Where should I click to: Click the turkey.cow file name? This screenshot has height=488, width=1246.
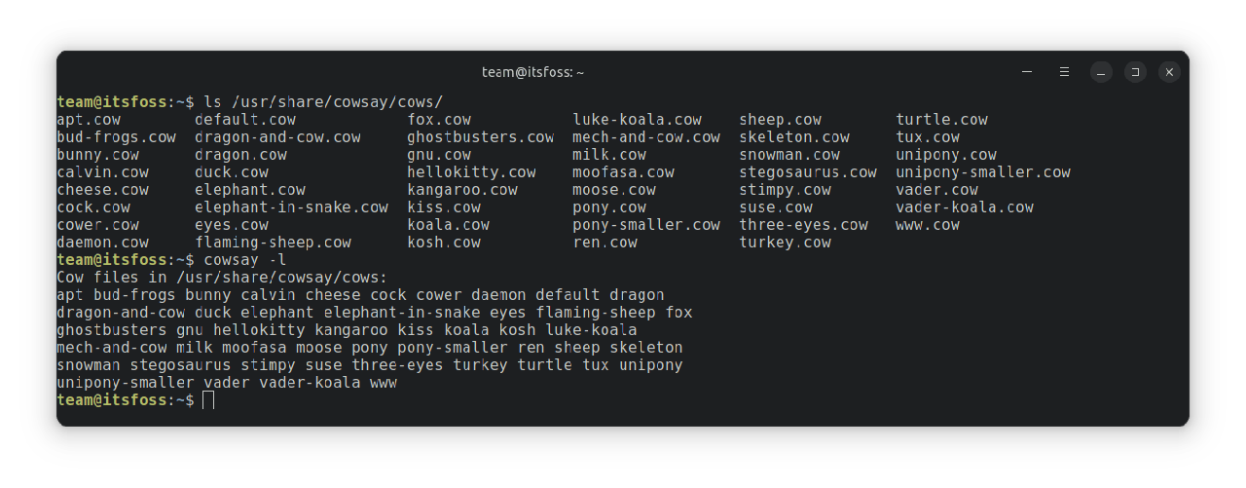785,243
